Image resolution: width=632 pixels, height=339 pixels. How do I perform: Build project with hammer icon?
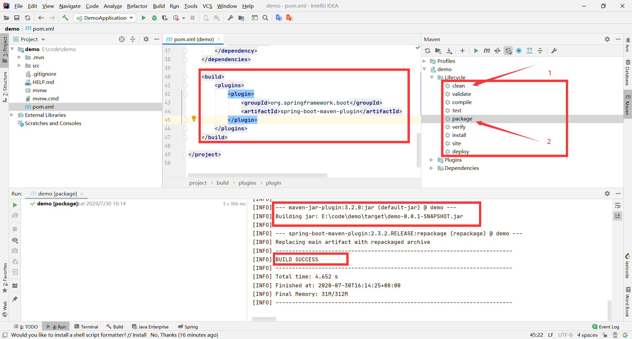coord(65,18)
